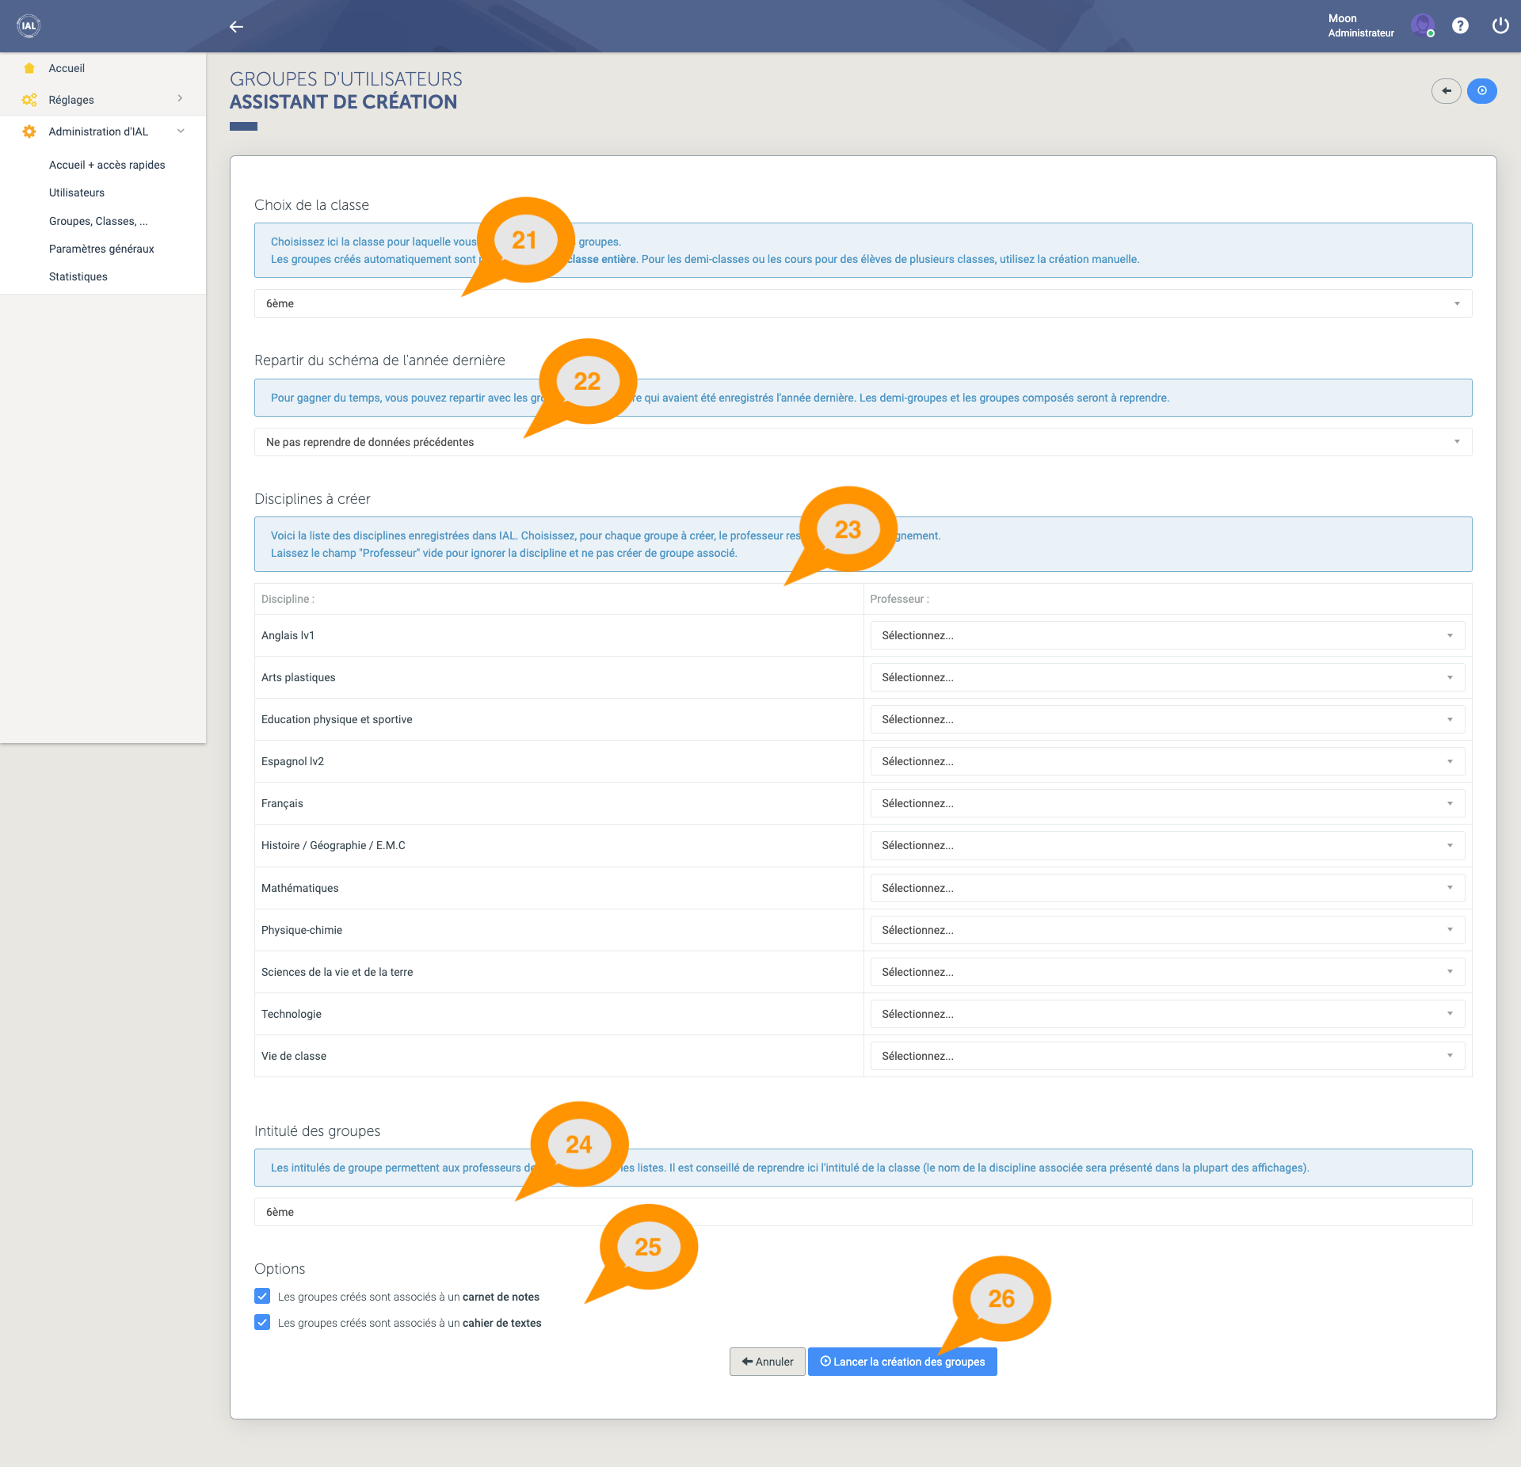1521x1467 pixels.
Task: Open Paramètres généraux entry
Action: tap(101, 249)
